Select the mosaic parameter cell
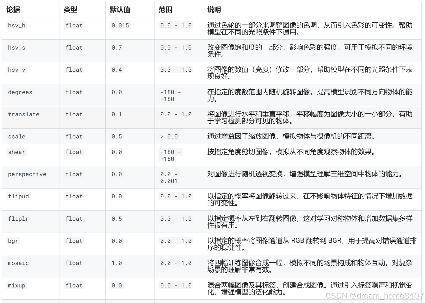425x303 pixels. [31, 266]
